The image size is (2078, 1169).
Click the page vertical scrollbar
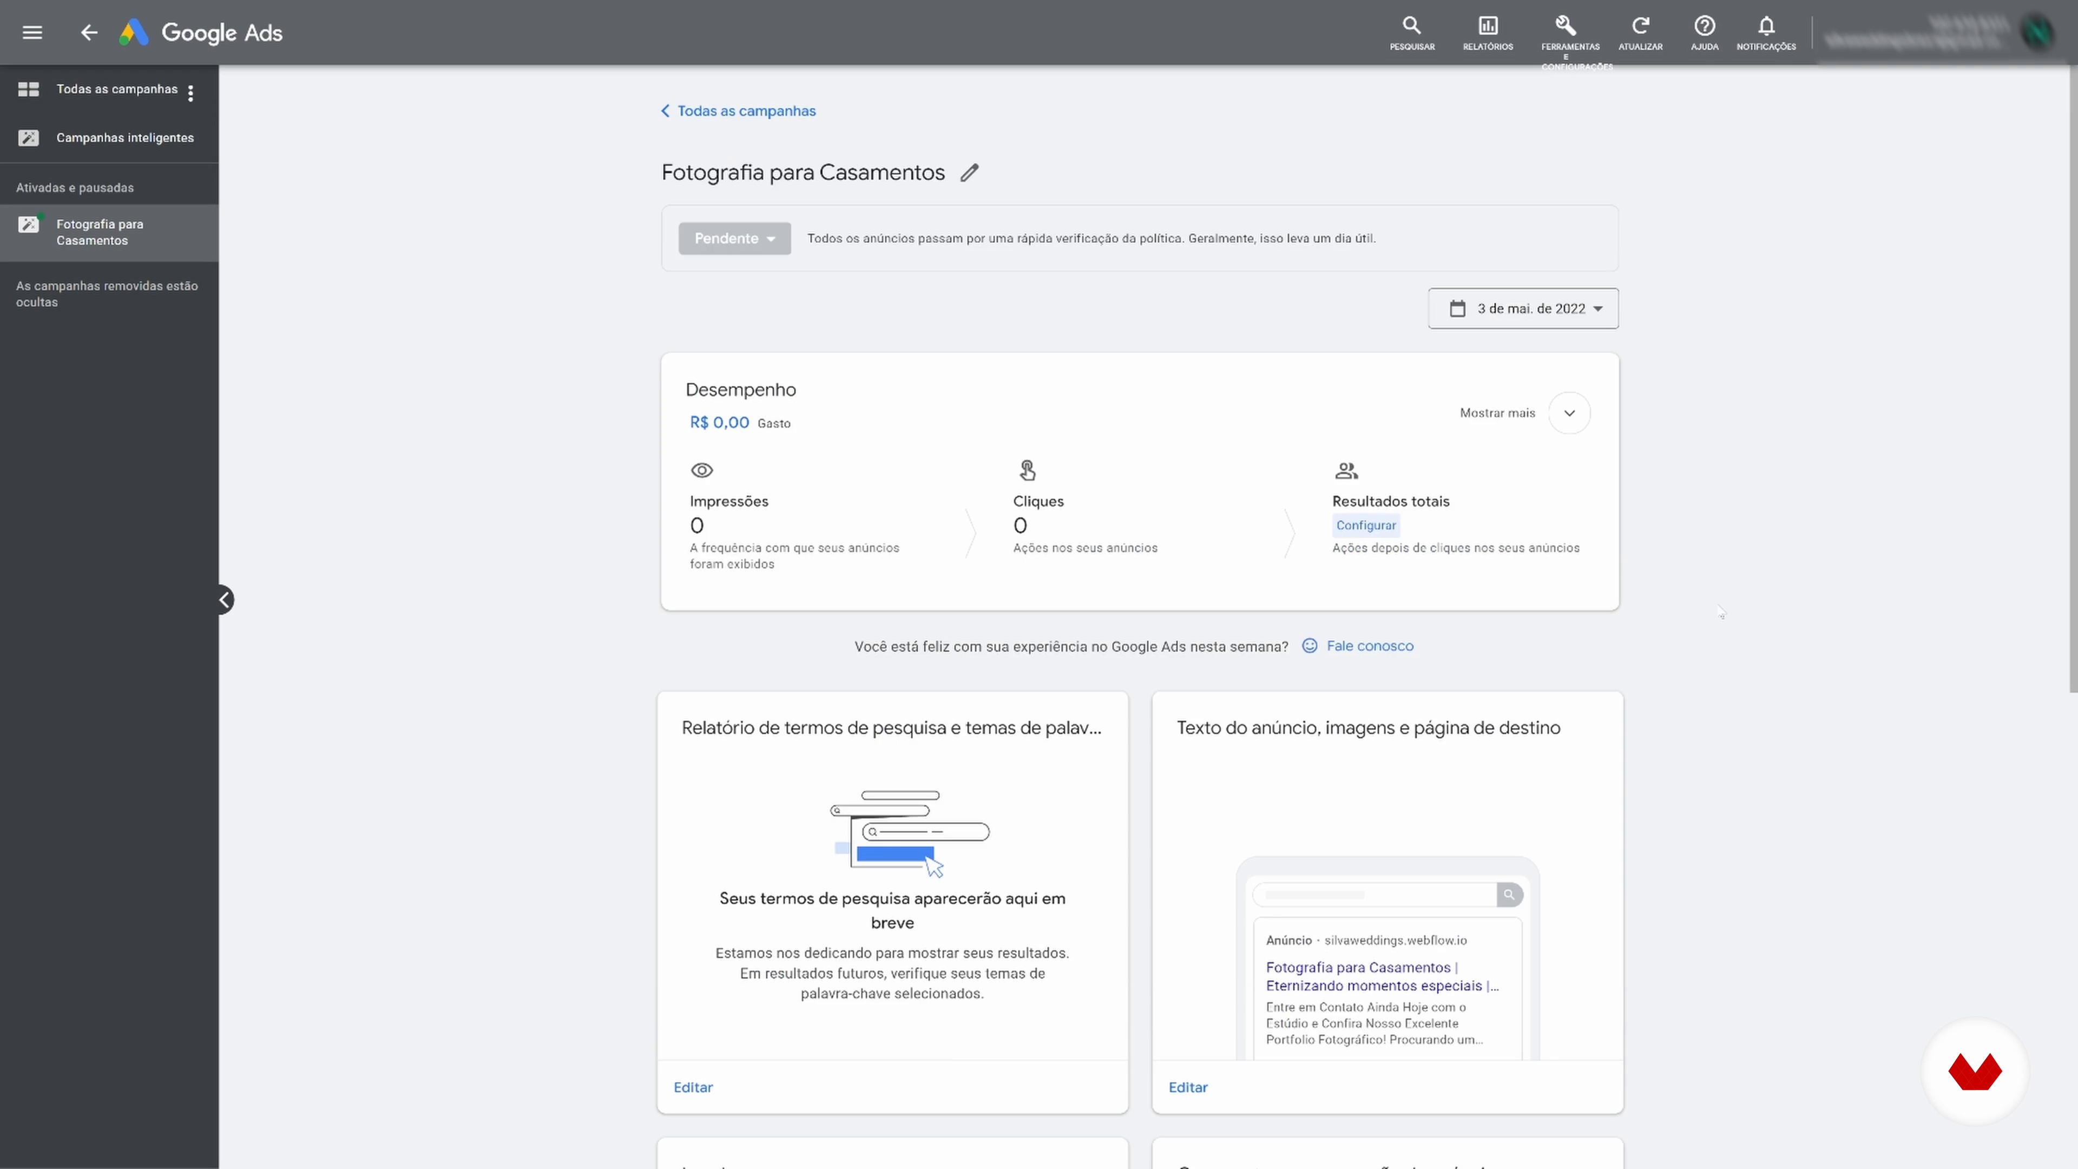tap(2073, 379)
